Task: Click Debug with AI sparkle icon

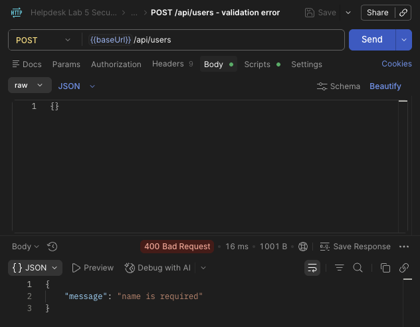Action: coord(130,268)
